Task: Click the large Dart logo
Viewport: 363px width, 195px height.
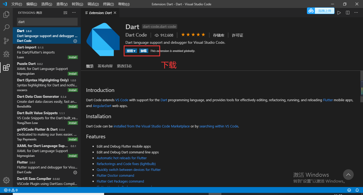Action: 103,39
